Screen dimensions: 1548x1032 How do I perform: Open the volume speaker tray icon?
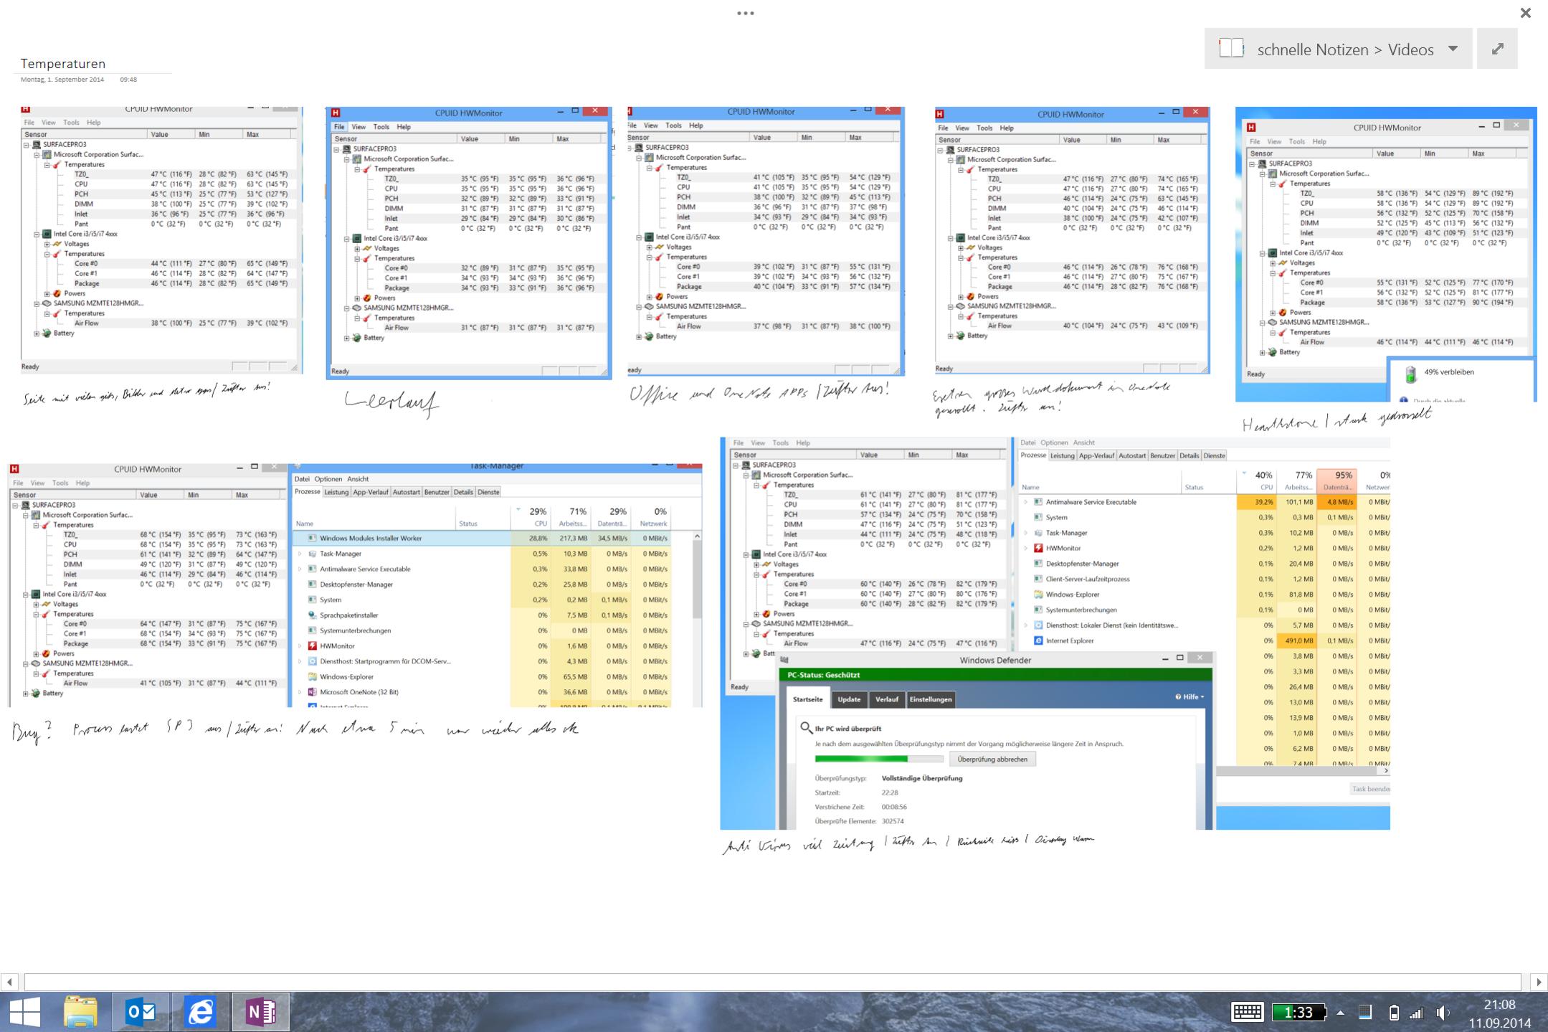click(1443, 1013)
